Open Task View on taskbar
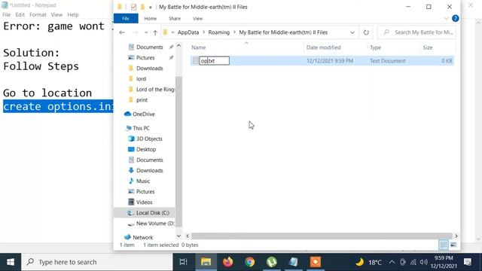Screen dimensions: 482x271 (x=183, y=262)
